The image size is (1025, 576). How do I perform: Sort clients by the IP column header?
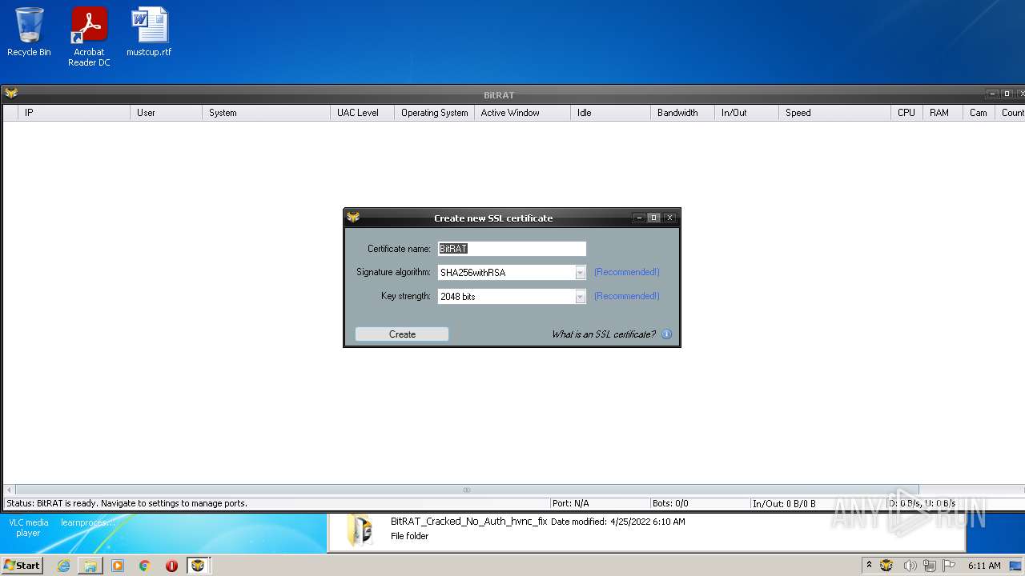(74, 113)
